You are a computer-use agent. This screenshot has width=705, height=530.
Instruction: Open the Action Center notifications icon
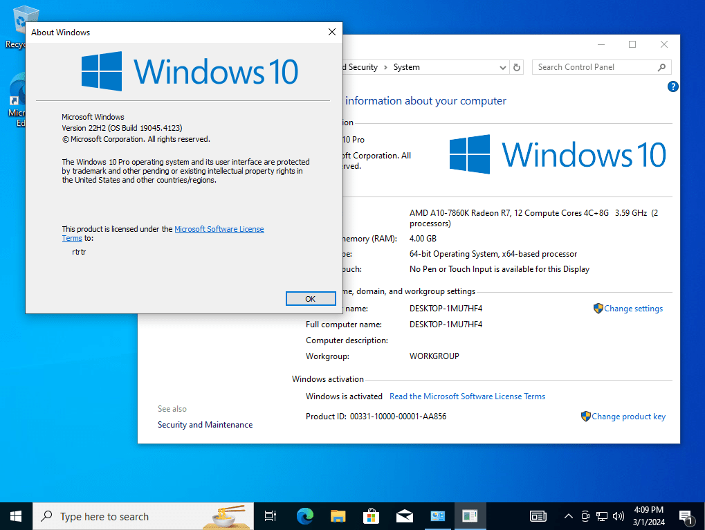(x=686, y=517)
